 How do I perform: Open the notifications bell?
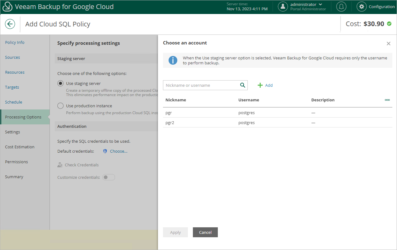(x=341, y=7)
